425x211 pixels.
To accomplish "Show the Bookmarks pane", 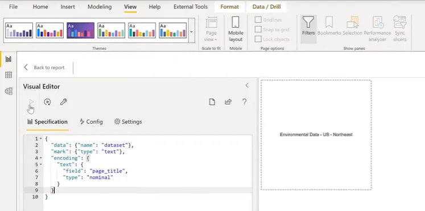I will pyautogui.click(x=329, y=26).
